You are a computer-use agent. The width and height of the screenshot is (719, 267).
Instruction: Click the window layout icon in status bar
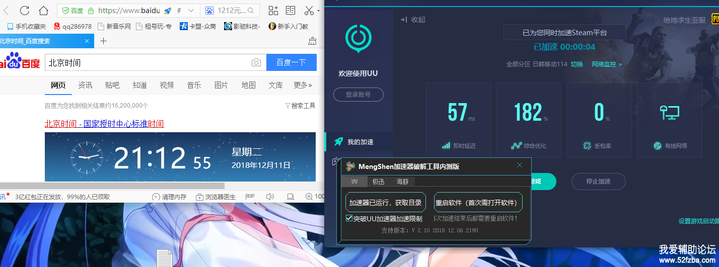(290, 197)
